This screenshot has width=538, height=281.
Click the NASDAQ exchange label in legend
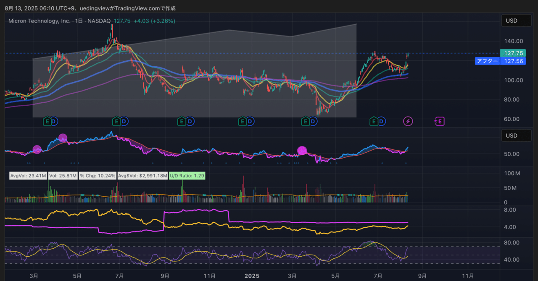coord(99,21)
